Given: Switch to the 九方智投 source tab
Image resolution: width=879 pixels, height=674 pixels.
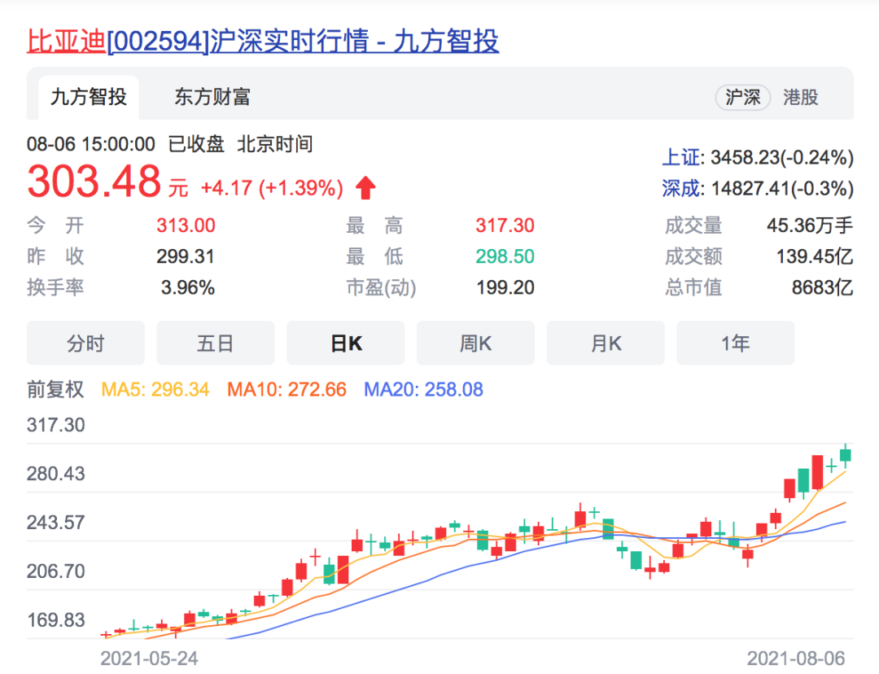Looking at the screenshot, I should click(89, 98).
